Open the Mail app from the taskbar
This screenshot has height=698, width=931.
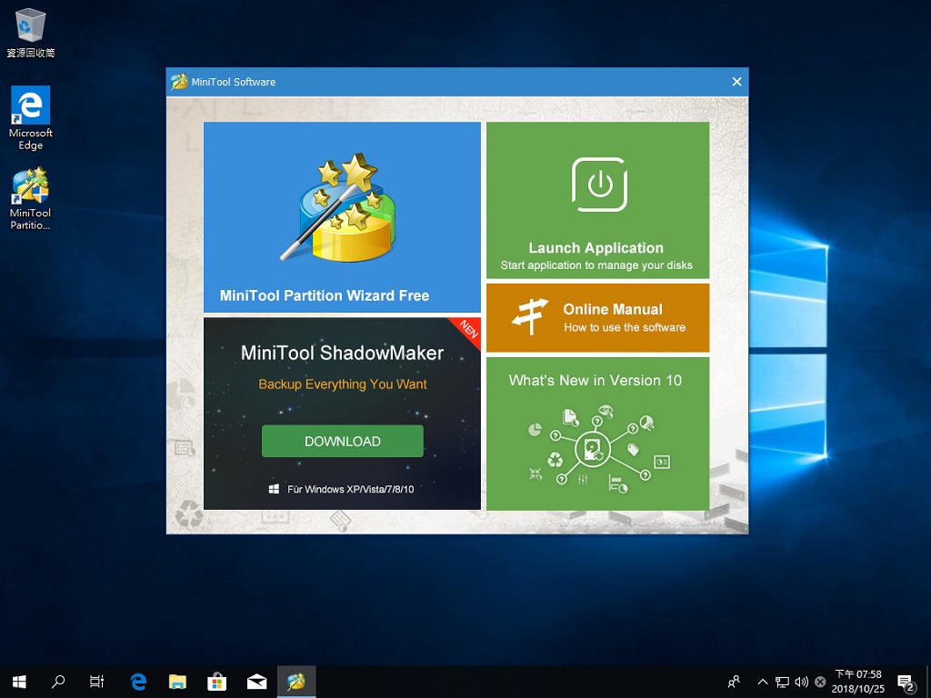256,682
